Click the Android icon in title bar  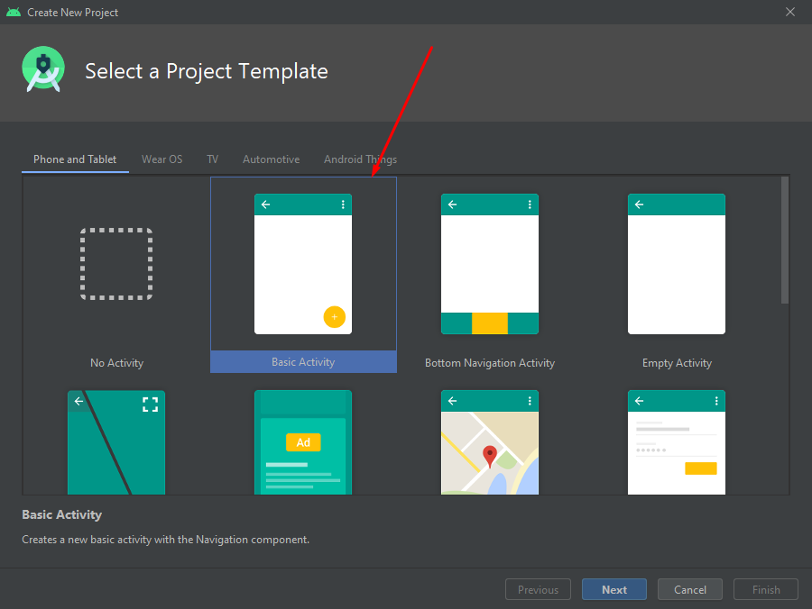tap(13, 13)
